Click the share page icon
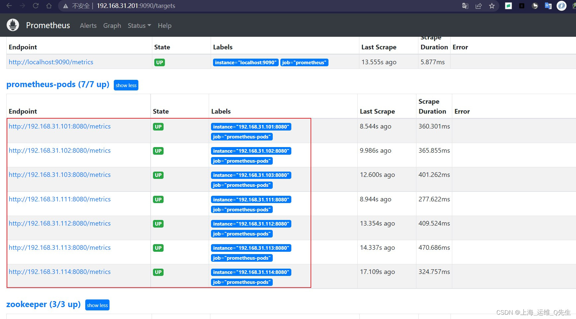 (x=478, y=6)
